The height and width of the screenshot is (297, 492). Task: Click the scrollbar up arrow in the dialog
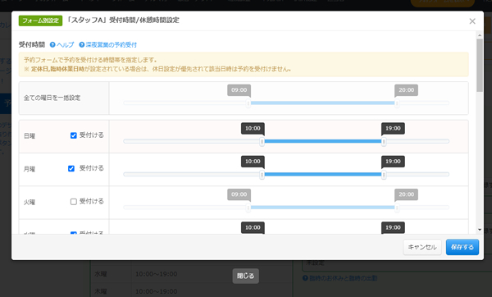pos(480,35)
